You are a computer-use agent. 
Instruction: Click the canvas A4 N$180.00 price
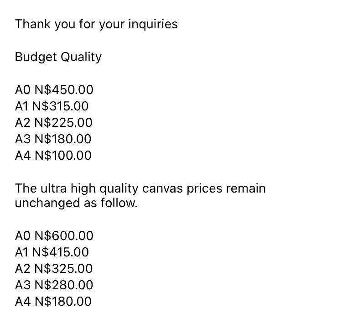[63, 301]
